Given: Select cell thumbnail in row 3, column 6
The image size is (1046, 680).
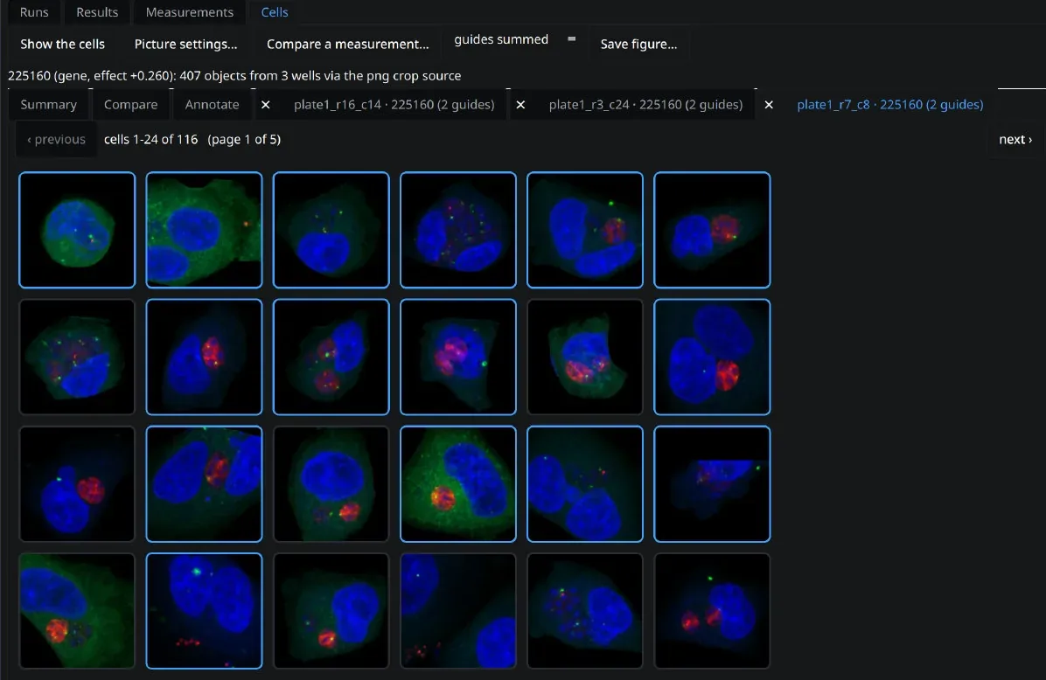Looking at the screenshot, I should [x=713, y=484].
